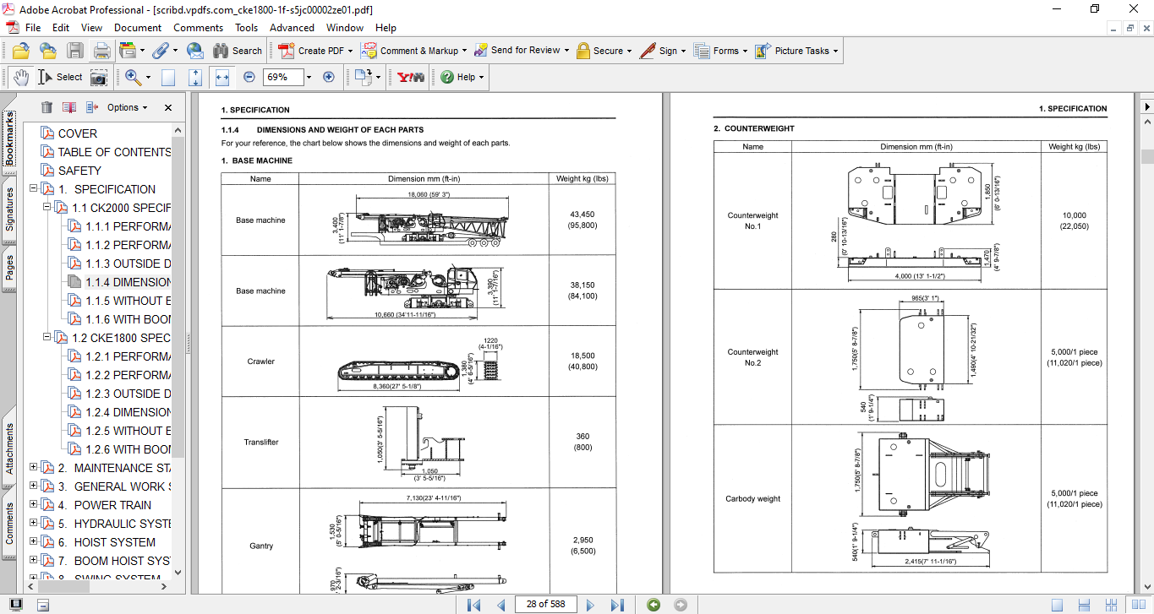Image resolution: width=1154 pixels, height=614 pixels.
Task: Open the Document menu
Action: (138, 28)
